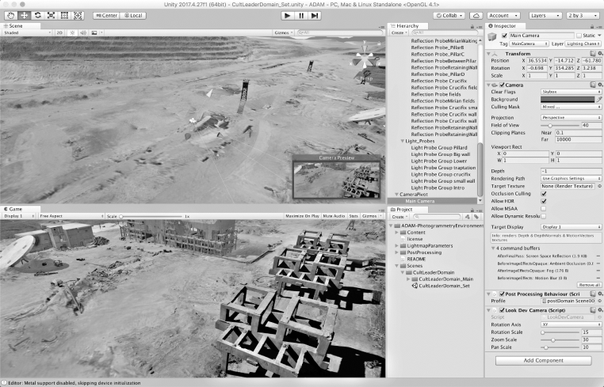
Task: Select the Rect Transform tool
Action: pyautogui.click(x=64, y=15)
